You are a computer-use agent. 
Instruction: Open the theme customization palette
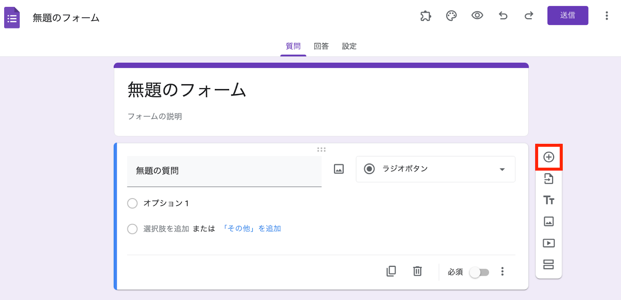click(451, 16)
